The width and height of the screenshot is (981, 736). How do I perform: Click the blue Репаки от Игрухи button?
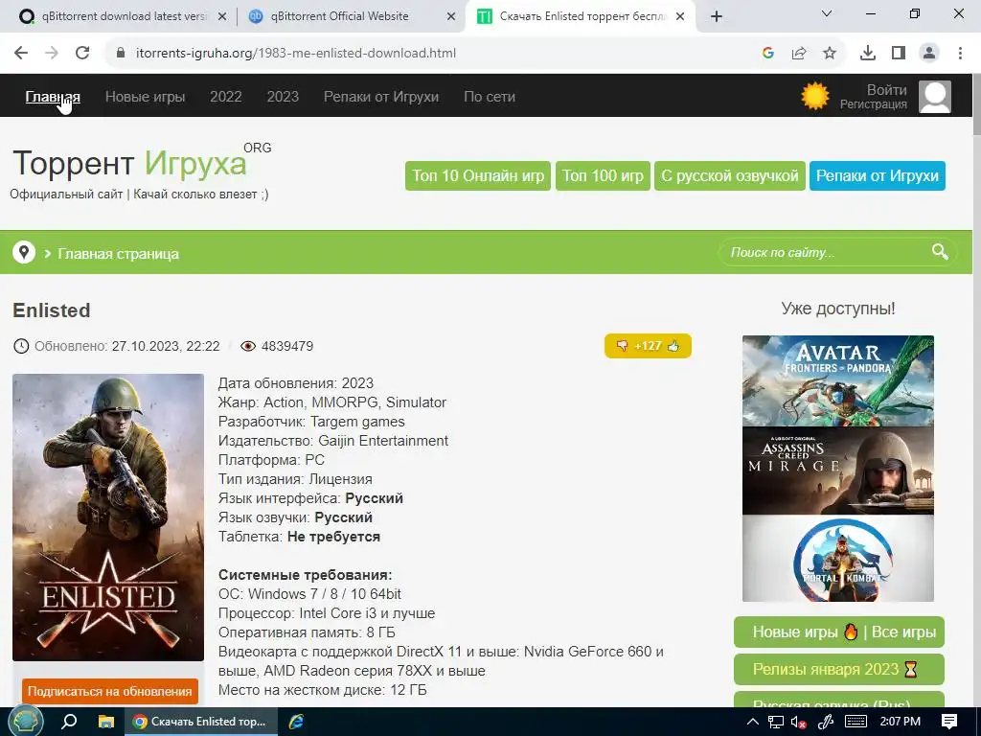[878, 176]
